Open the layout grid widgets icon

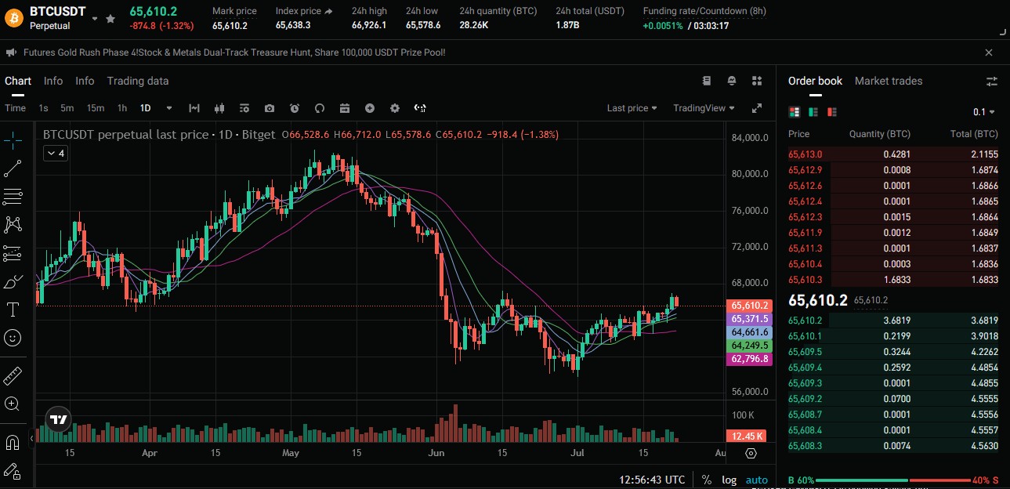[757, 81]
